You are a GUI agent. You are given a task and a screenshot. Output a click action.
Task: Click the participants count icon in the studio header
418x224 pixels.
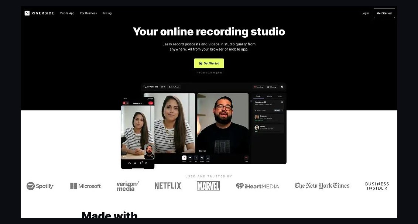pos(163,87)
